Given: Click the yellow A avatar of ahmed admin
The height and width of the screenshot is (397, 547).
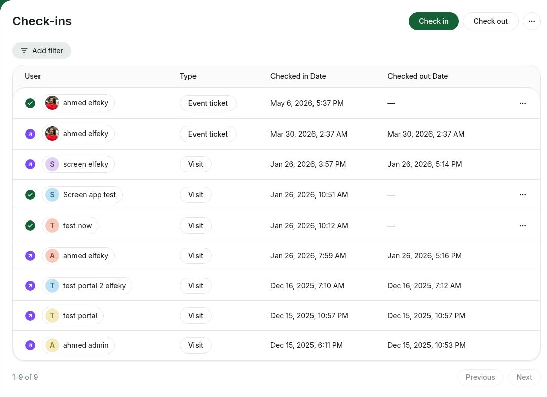Looking at the screenshot, I should pos(52,345).
